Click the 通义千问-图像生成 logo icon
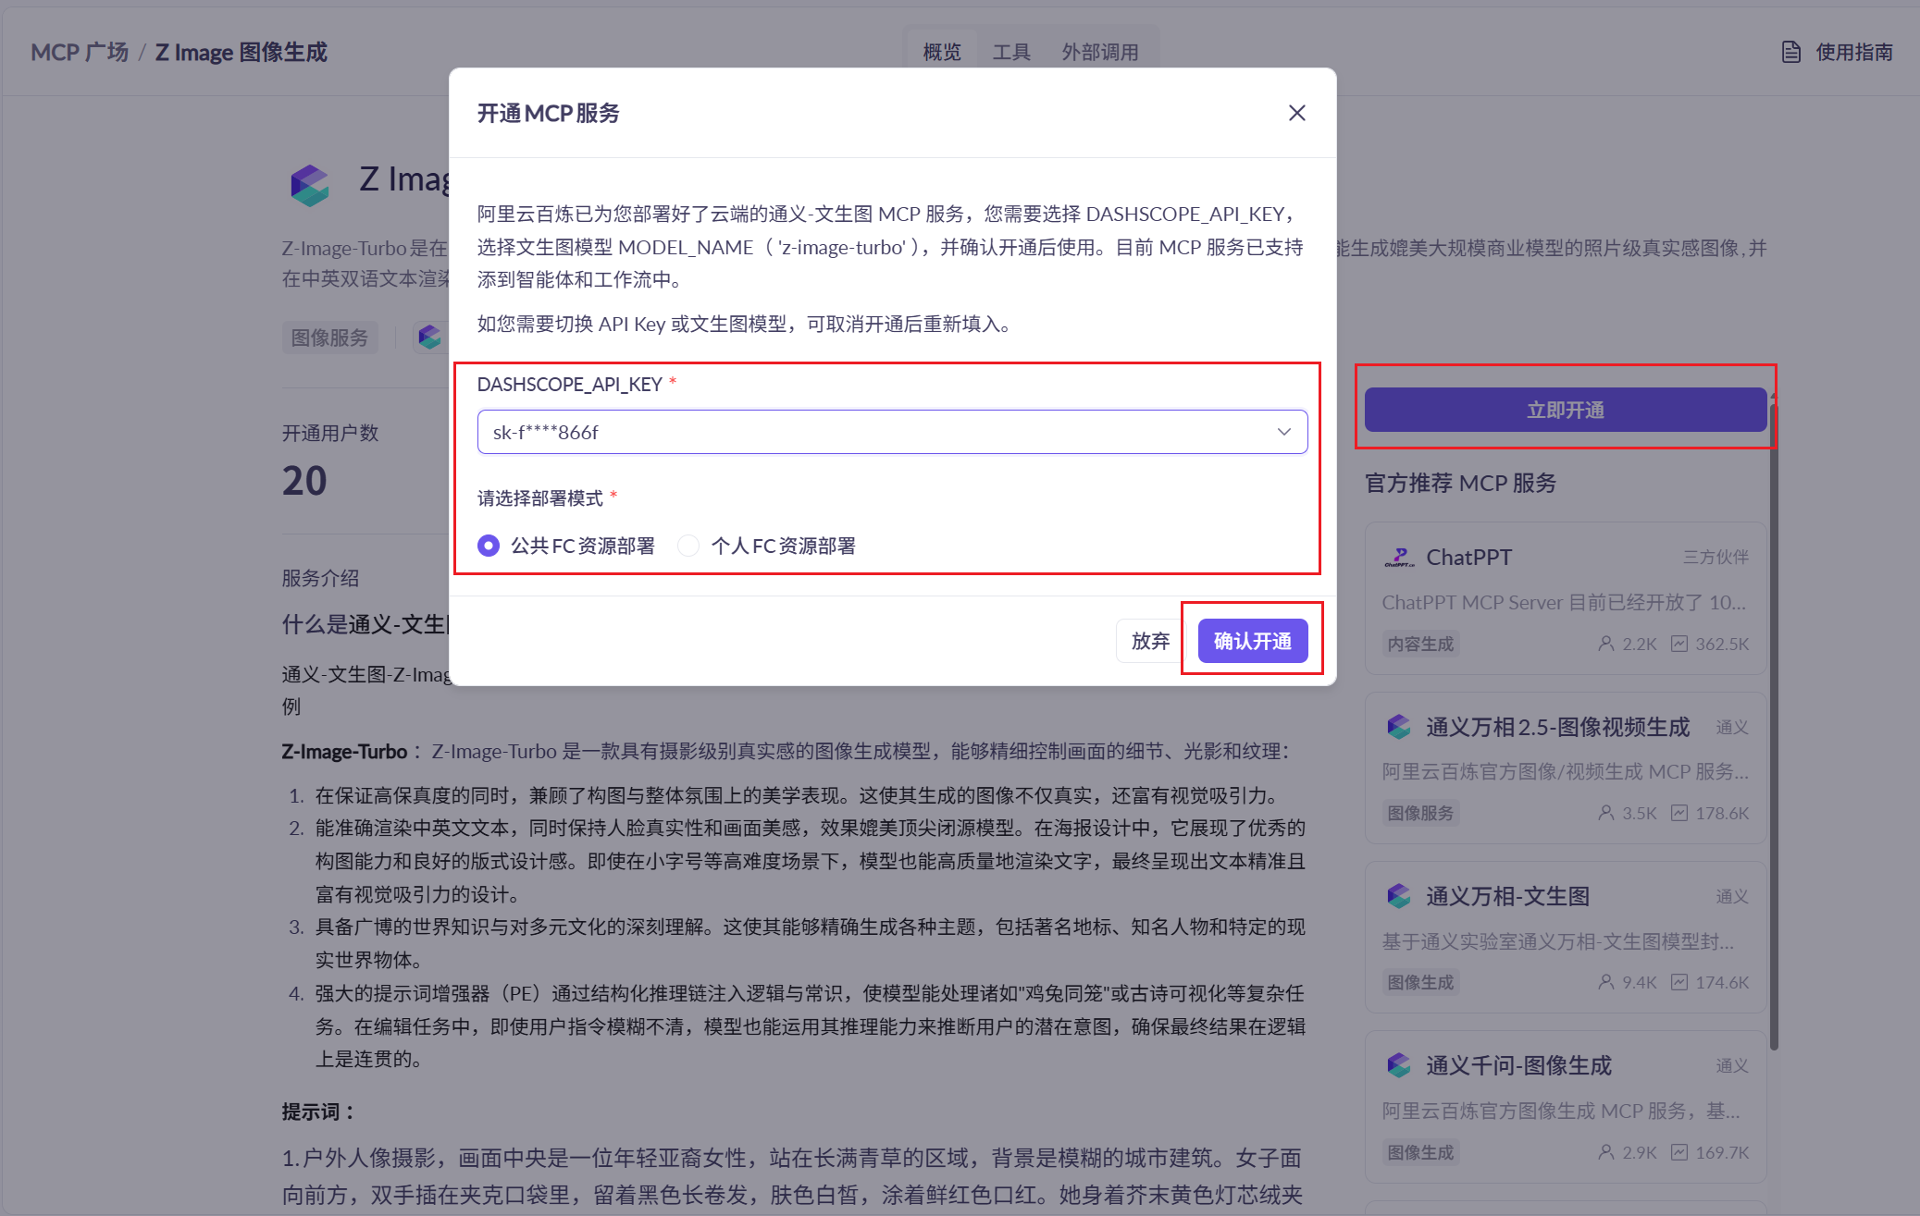This screenshot has width=1920, height=1216. (x=1398, y=1065)
